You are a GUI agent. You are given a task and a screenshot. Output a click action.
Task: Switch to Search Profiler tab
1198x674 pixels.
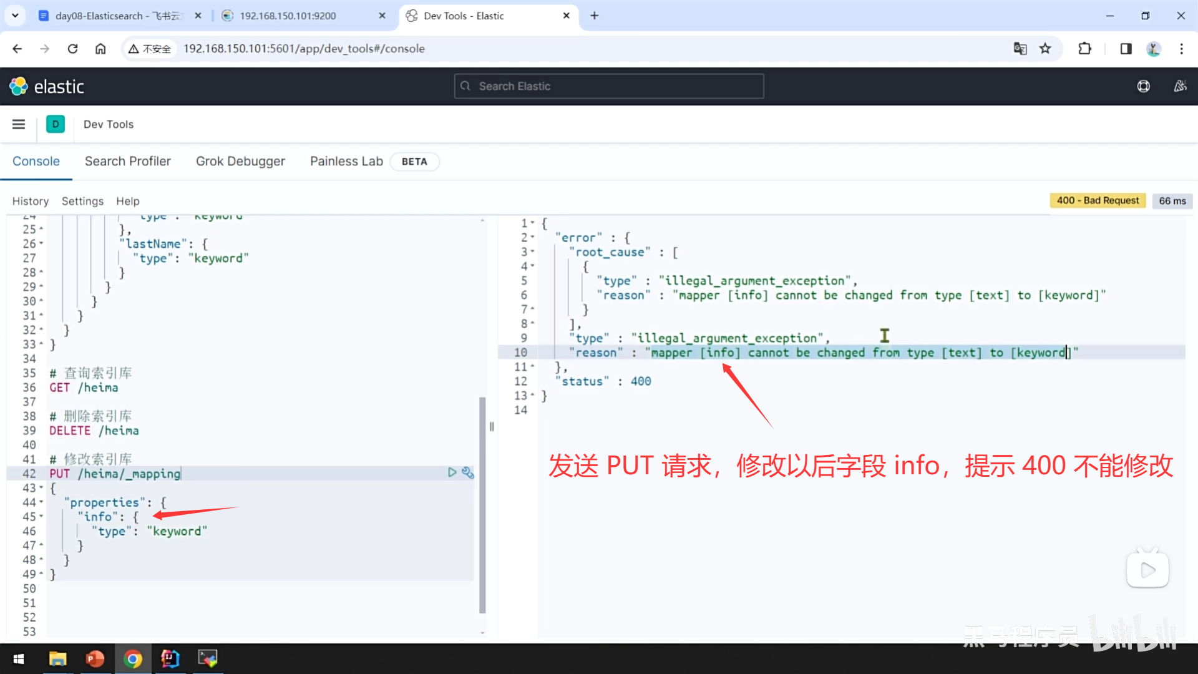coord(127,161)
